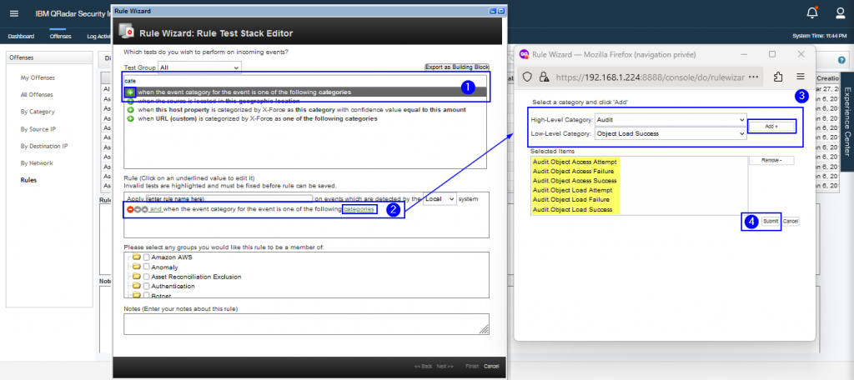854x380 pixels.
Task: Click Cancel in Rule Wizard footer
Action: (490, 367)
